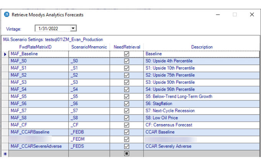Click the _S0 mnemonic cell
The height and width of the screenshot is (165, 261).
[89, 61]
